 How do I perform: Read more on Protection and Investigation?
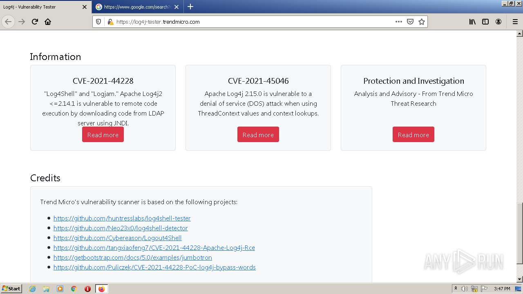pos(413,135)
